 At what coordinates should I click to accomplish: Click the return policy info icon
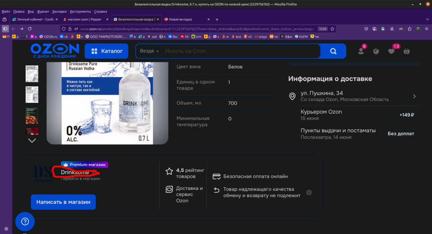click(309, 192)
